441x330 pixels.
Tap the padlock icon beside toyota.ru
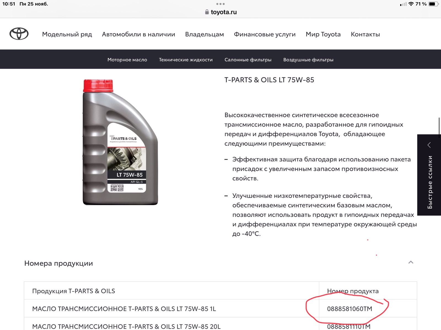207,12
